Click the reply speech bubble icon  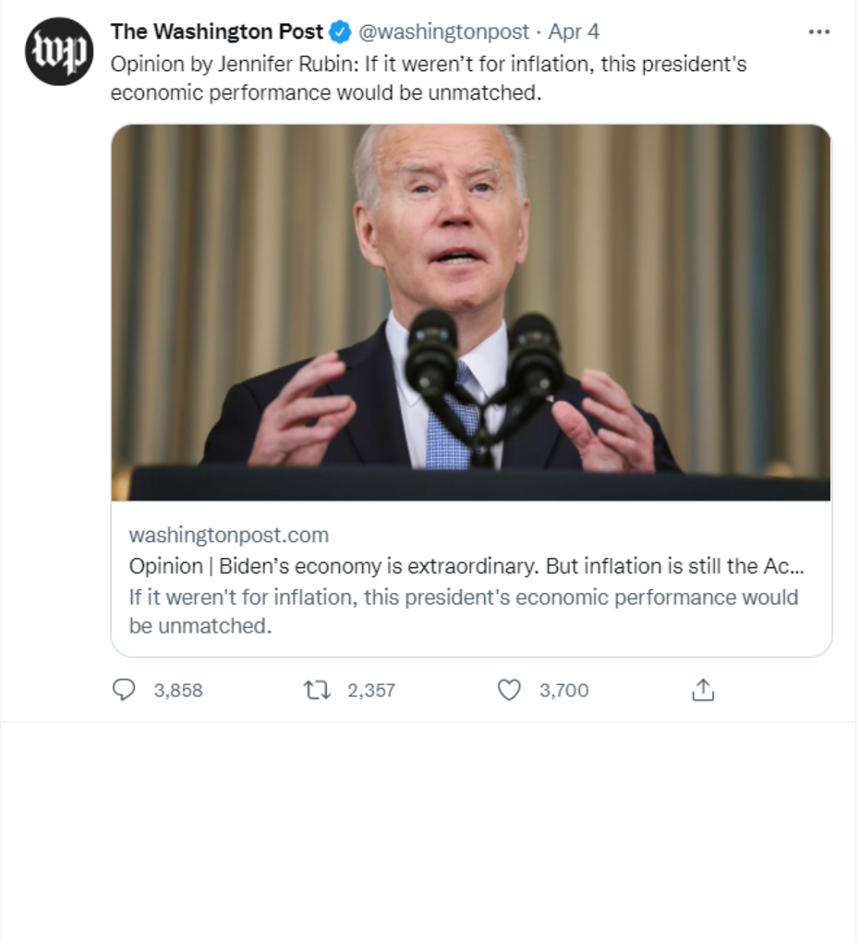(x=124, y=690)
